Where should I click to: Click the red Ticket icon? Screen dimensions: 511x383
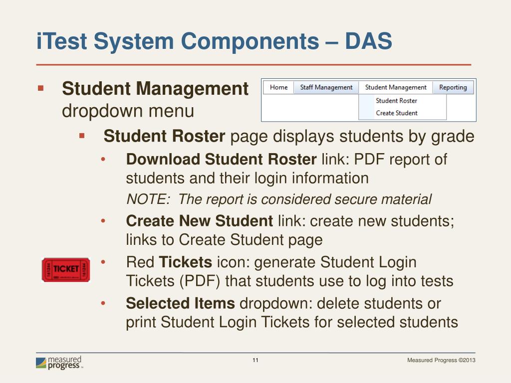click(66, 270)
